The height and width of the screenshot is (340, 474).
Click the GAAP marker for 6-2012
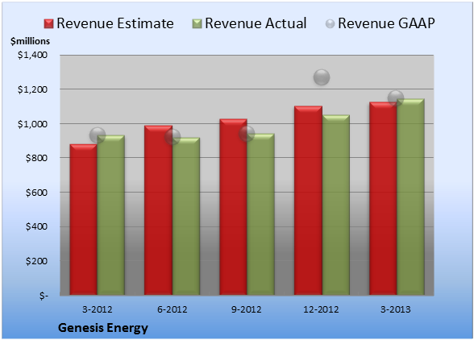pos(173,137)
